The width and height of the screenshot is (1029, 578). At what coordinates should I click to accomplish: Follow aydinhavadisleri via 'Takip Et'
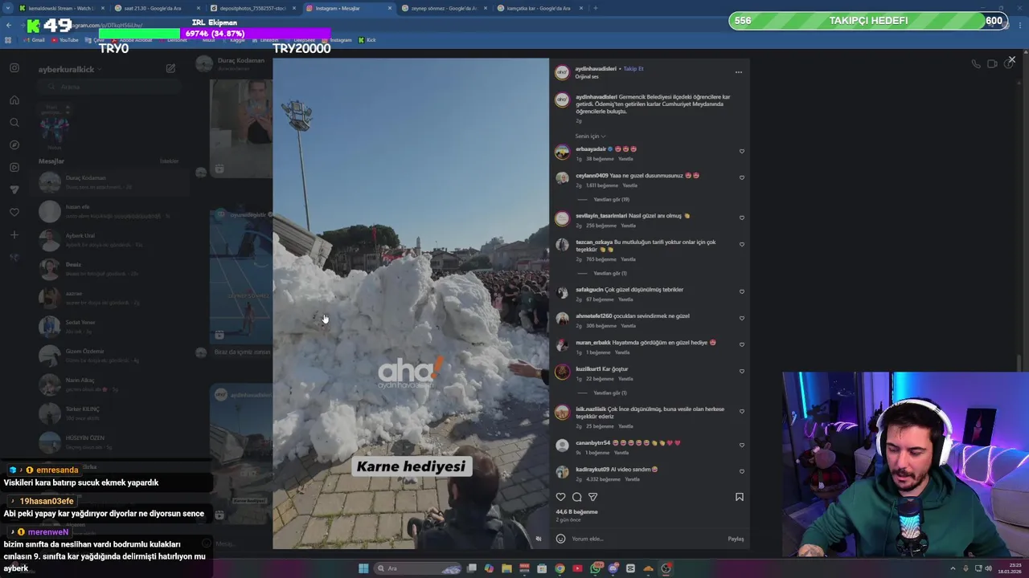[633, 69]
